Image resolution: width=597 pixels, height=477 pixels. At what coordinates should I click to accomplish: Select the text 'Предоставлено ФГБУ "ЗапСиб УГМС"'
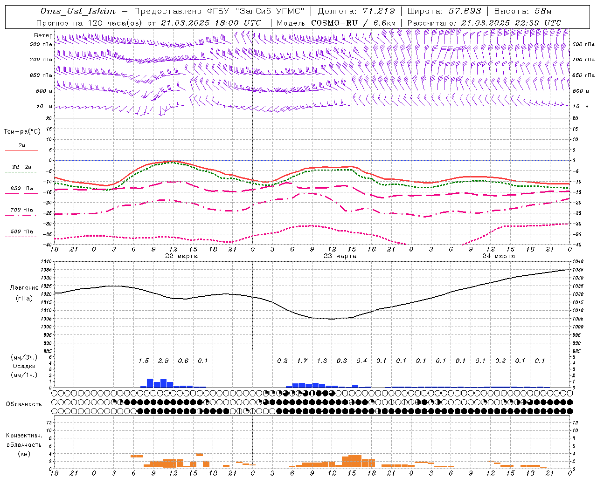click(219, 11)
